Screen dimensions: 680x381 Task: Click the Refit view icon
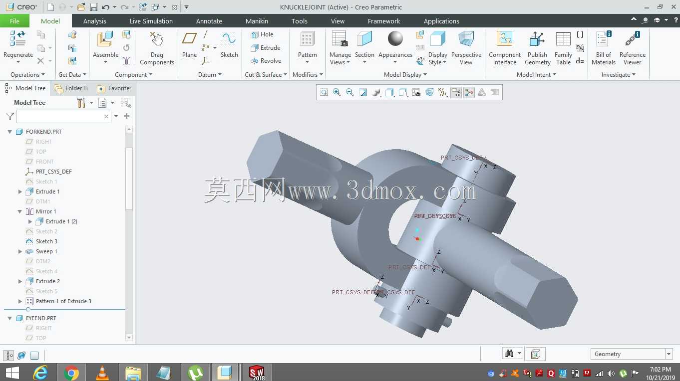pos(324,92)
